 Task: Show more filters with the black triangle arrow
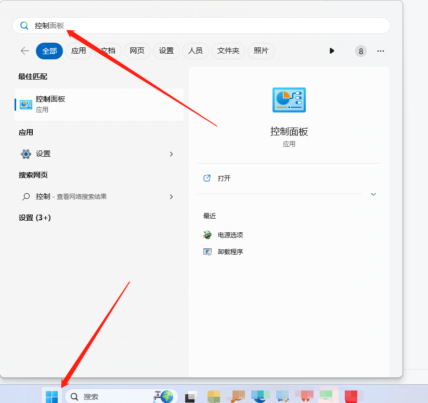pos(332,51)
